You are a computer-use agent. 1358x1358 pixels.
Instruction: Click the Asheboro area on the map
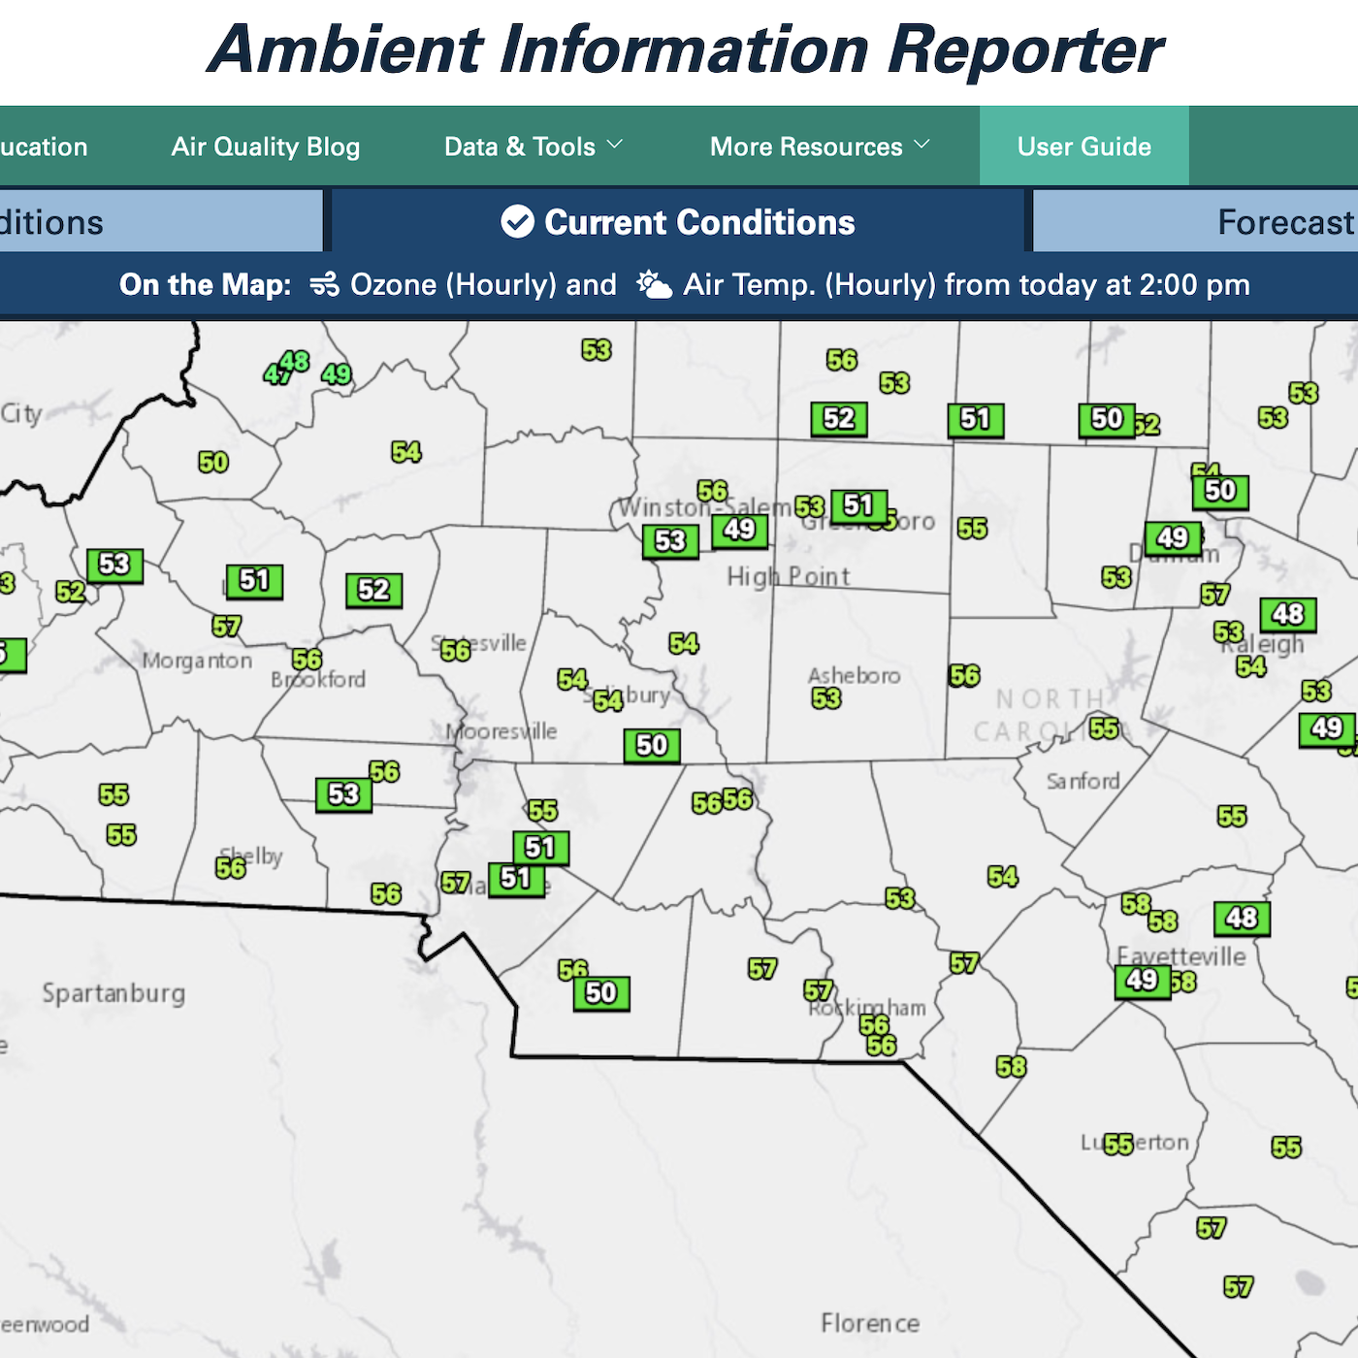(x=854, y=676)
